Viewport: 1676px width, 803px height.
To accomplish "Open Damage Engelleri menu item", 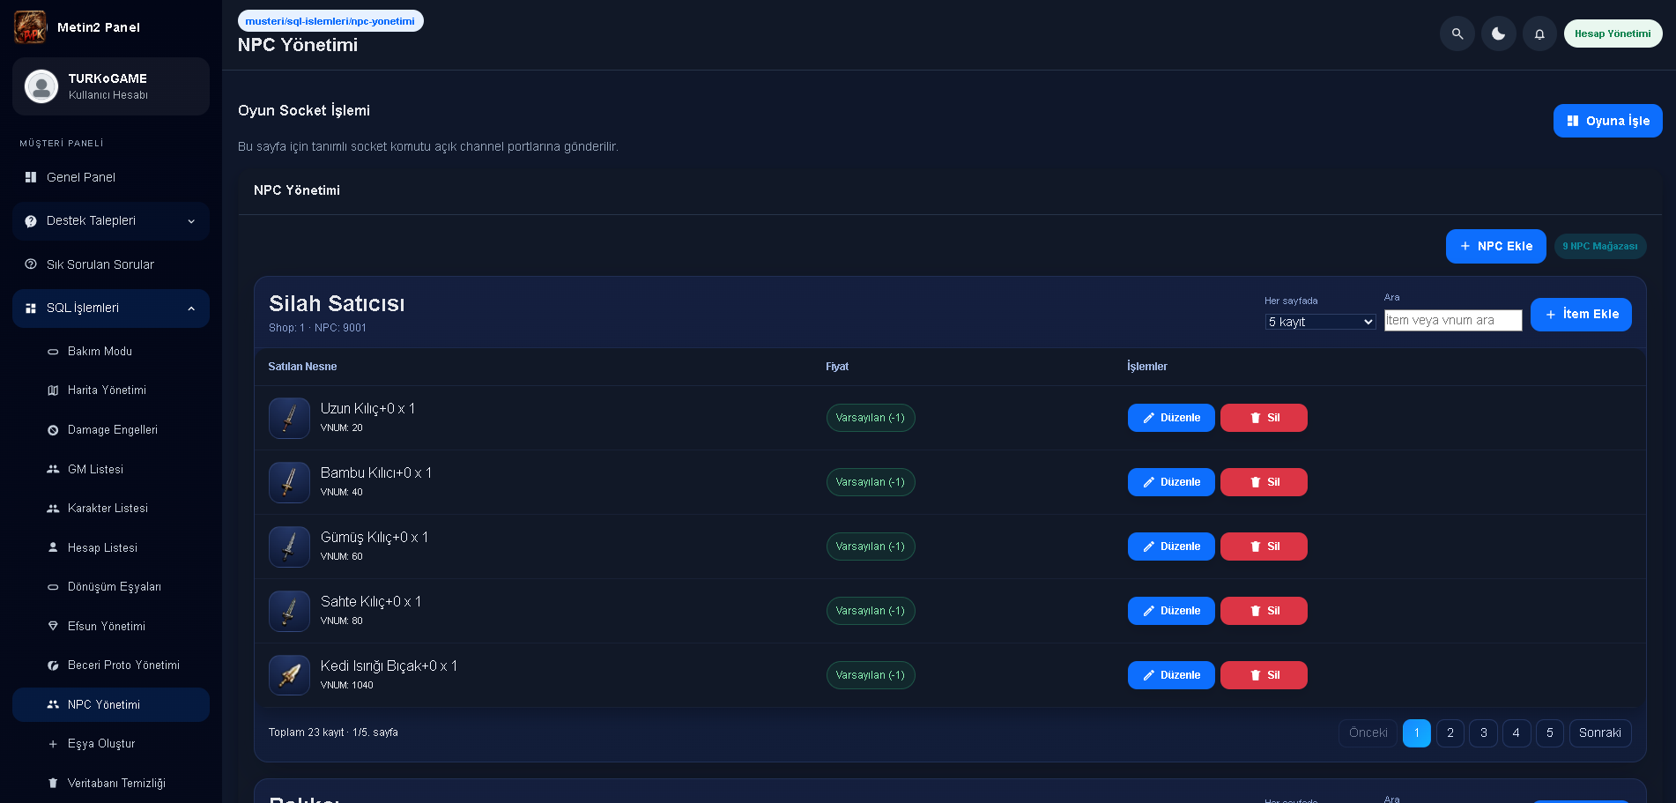I will pos(111,429).
